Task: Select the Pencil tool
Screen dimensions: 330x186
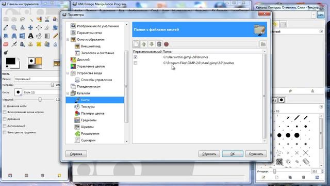Action: coord(55,36)
